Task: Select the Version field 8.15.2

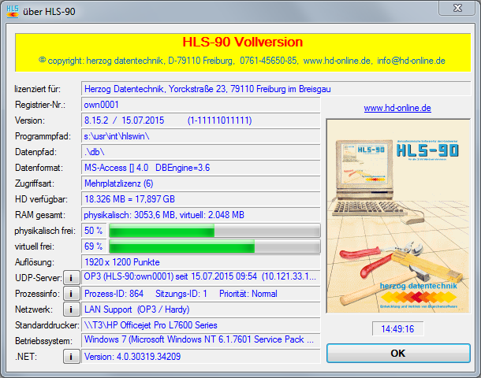Action: point(201,120)
